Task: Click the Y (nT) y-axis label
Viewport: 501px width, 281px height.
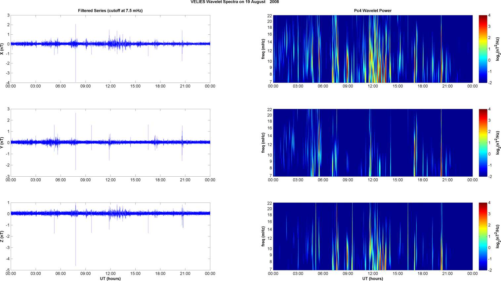Action: [2, 143]
